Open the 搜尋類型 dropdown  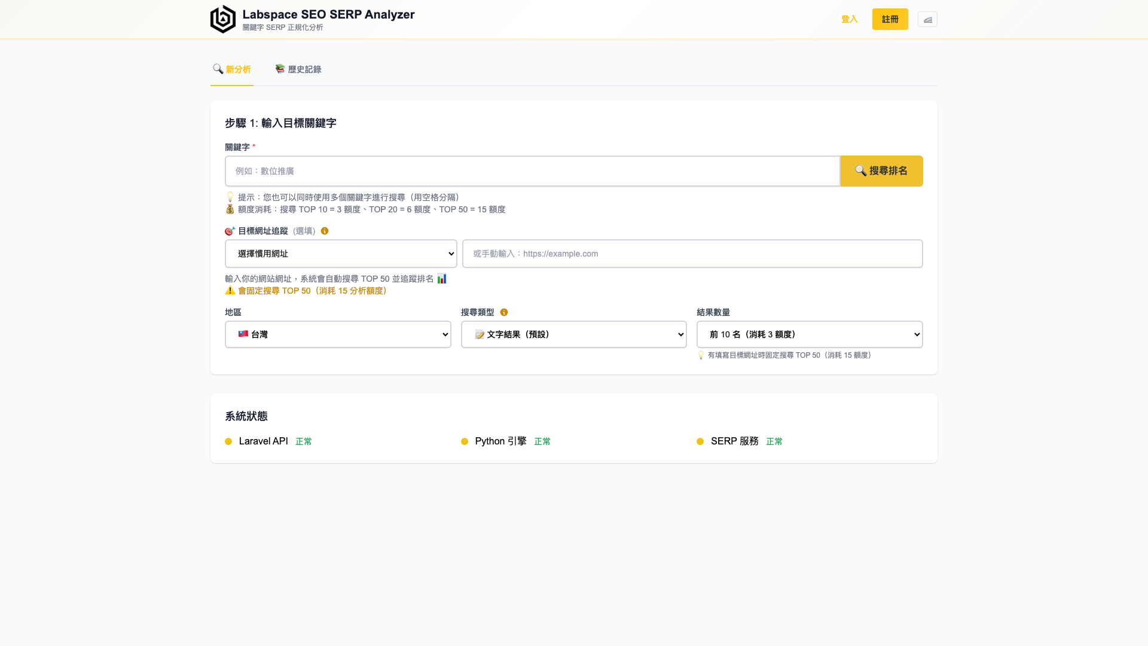[573, 334]
